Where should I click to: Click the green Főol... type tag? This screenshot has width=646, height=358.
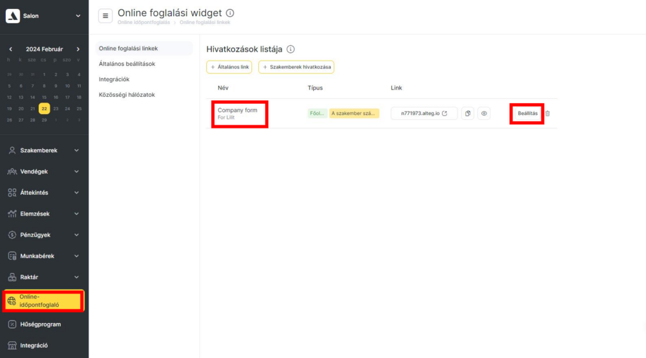(317, 114)
